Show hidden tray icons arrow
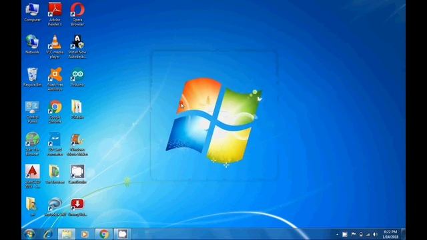Viewport: 427px width, 240px height. coord(337,234)
